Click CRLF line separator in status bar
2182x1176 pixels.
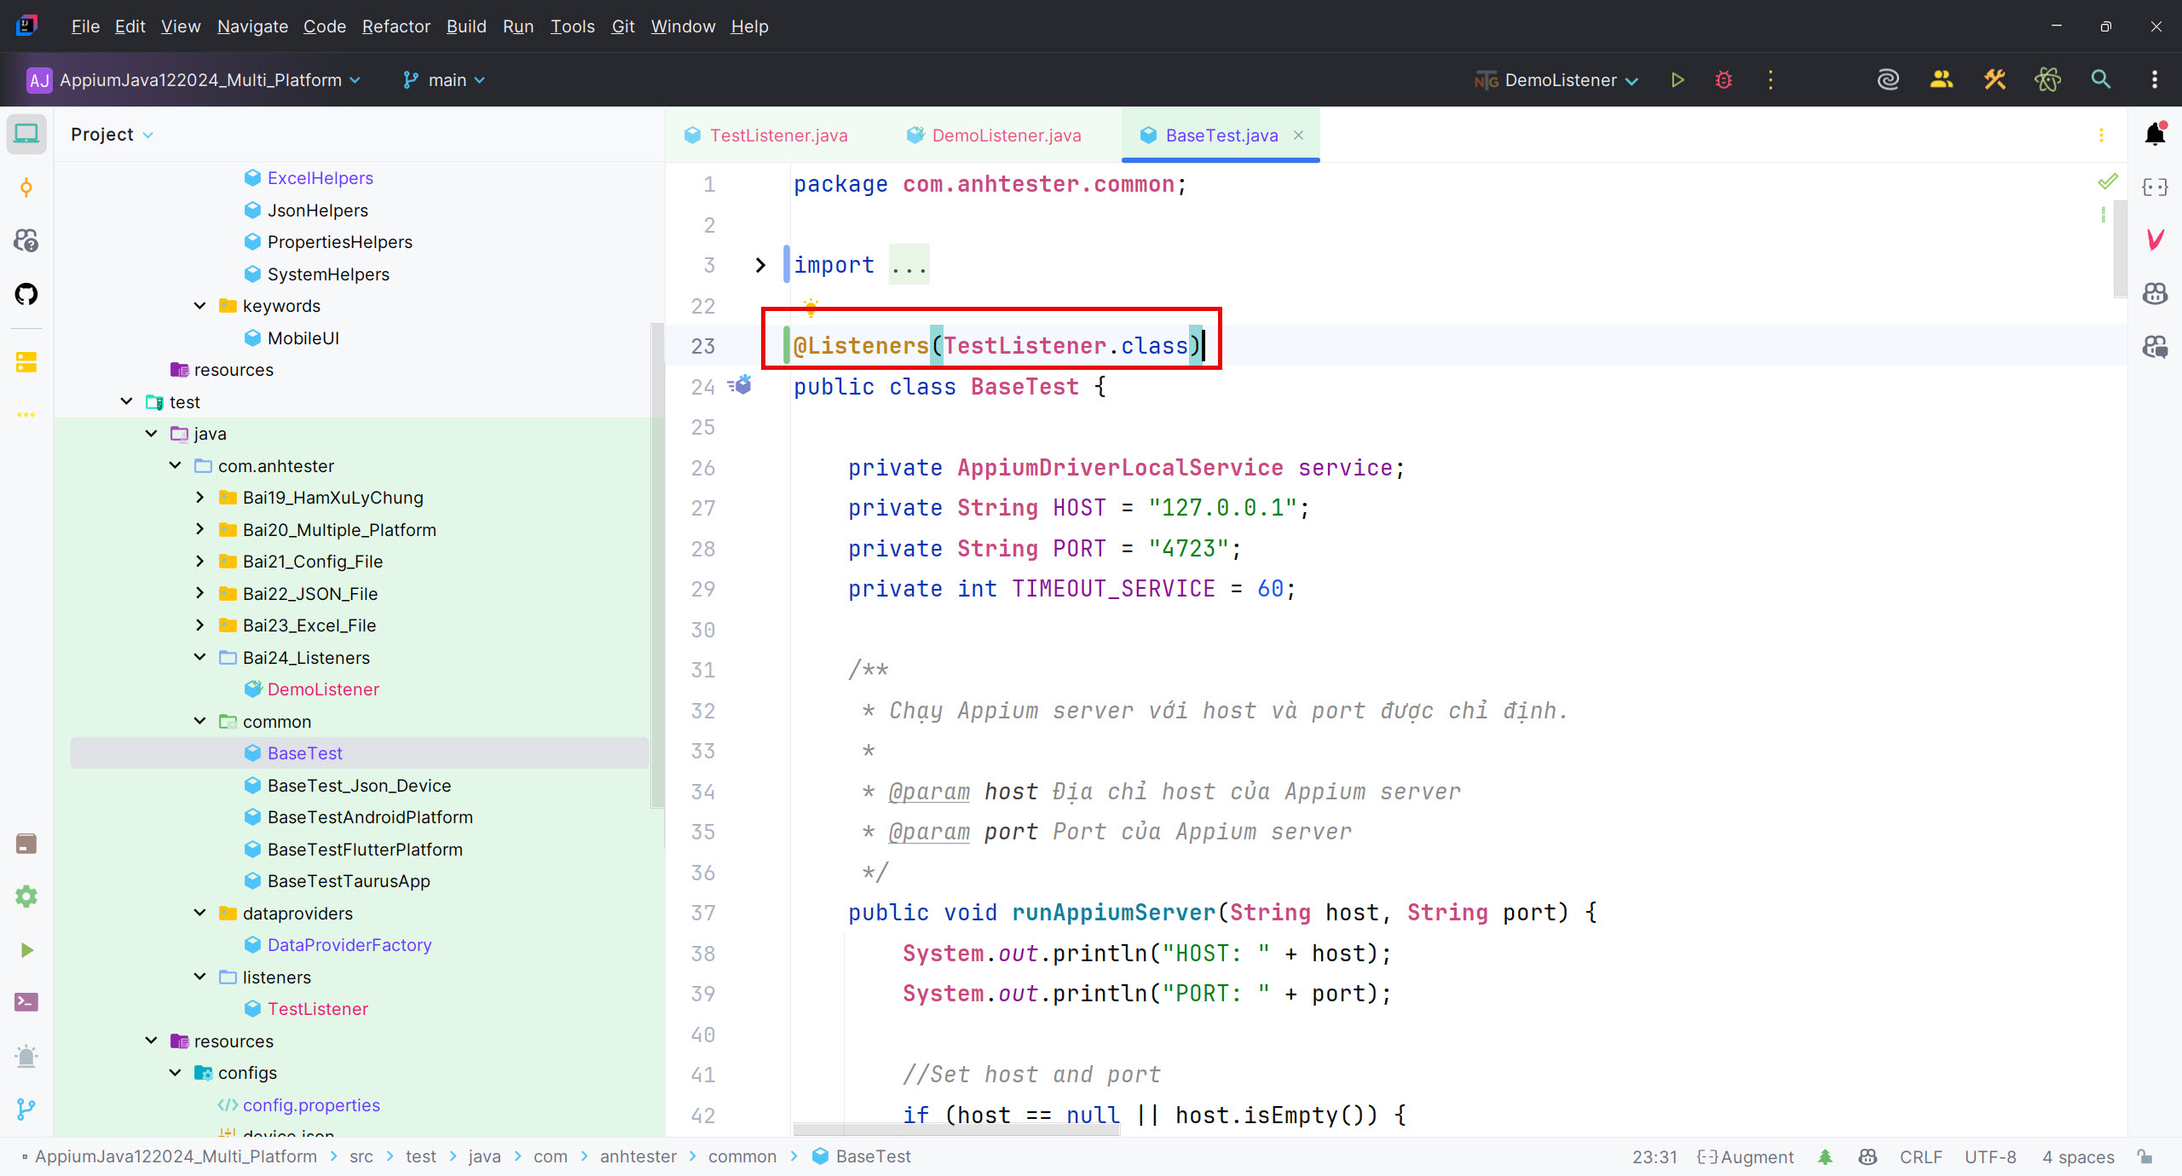coord(1920,1156)
